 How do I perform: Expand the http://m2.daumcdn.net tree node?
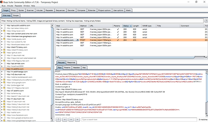pos(2,74)
